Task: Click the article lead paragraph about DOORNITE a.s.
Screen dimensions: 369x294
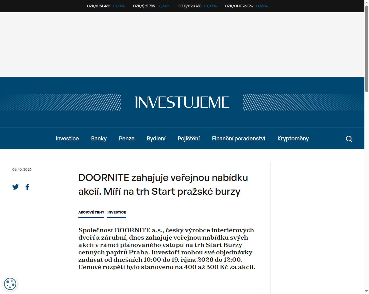Action: [x=167, y=249]
